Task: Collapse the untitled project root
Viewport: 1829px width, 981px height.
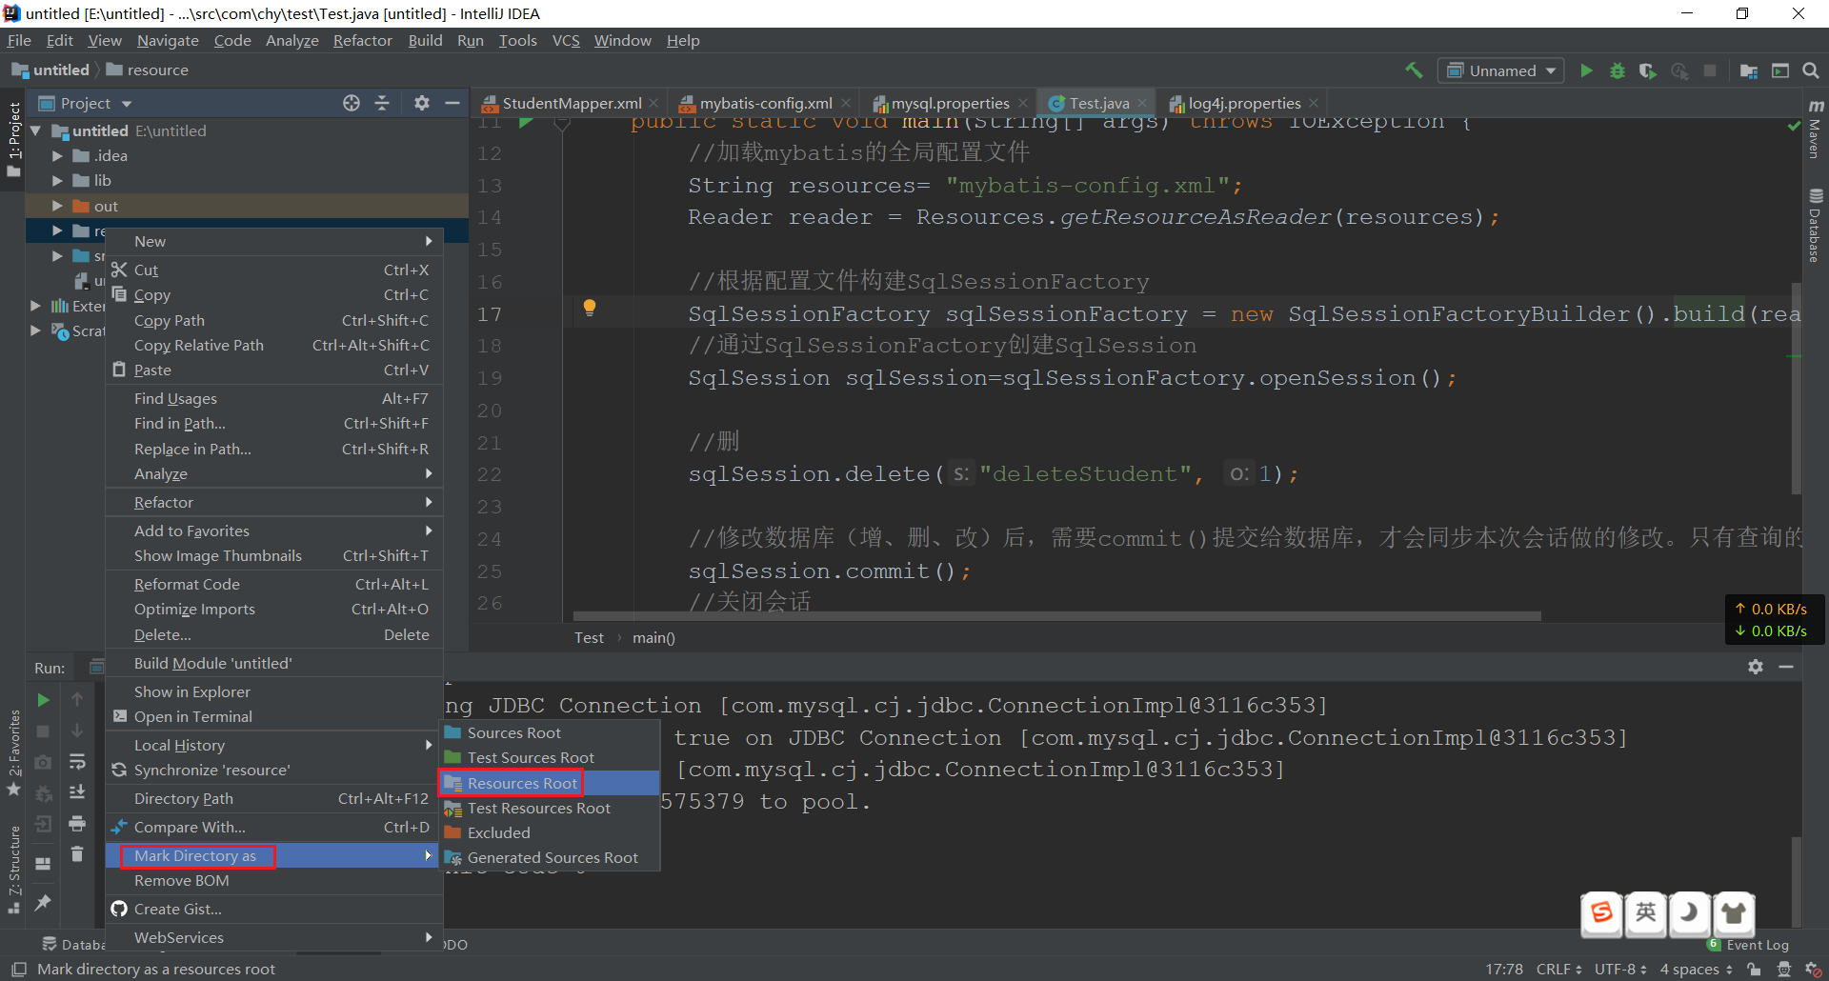Action: click(36, 130)
